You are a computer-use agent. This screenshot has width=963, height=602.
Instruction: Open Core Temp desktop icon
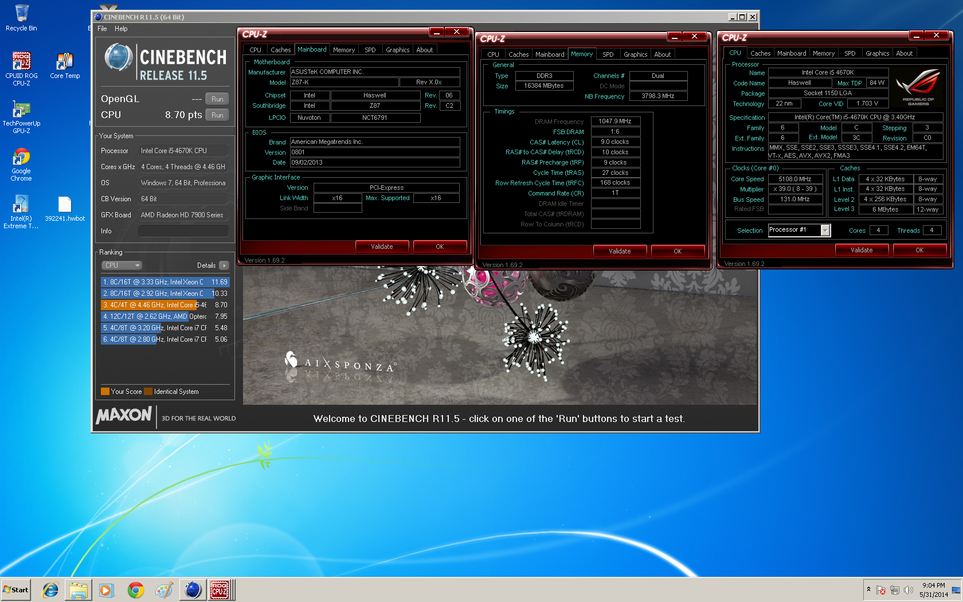tap(65, 65)
